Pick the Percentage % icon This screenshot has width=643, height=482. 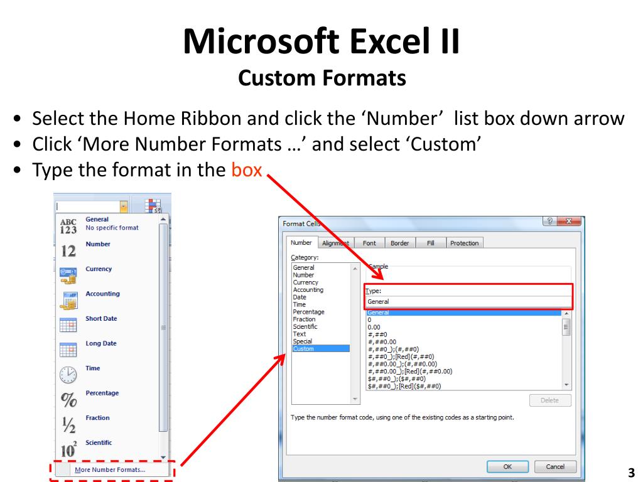68,399
